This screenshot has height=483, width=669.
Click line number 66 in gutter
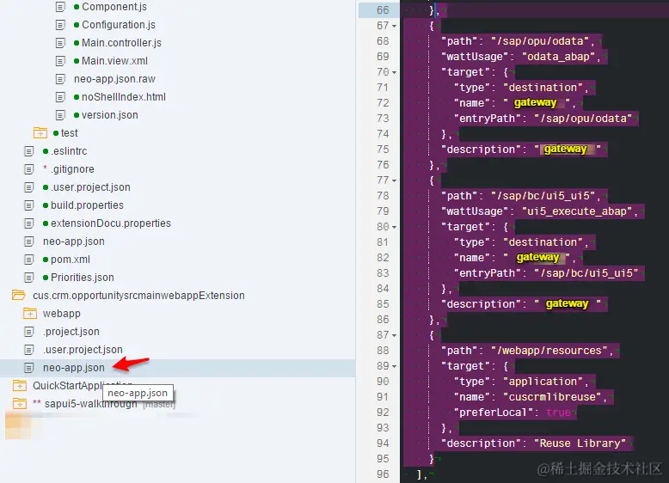tap(383, 9)
